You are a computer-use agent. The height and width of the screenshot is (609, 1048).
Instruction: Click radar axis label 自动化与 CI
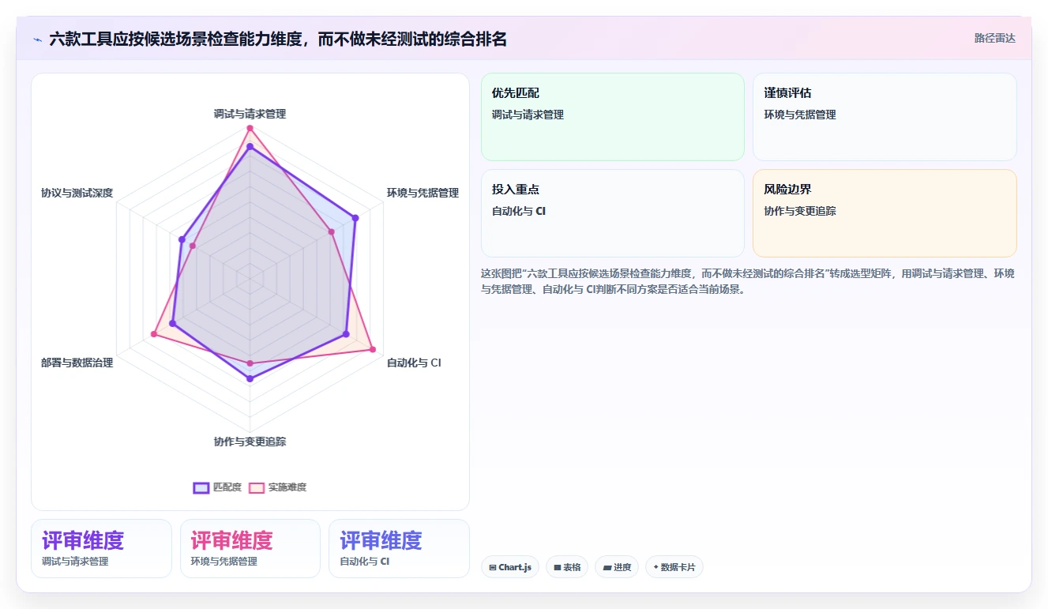414,363
